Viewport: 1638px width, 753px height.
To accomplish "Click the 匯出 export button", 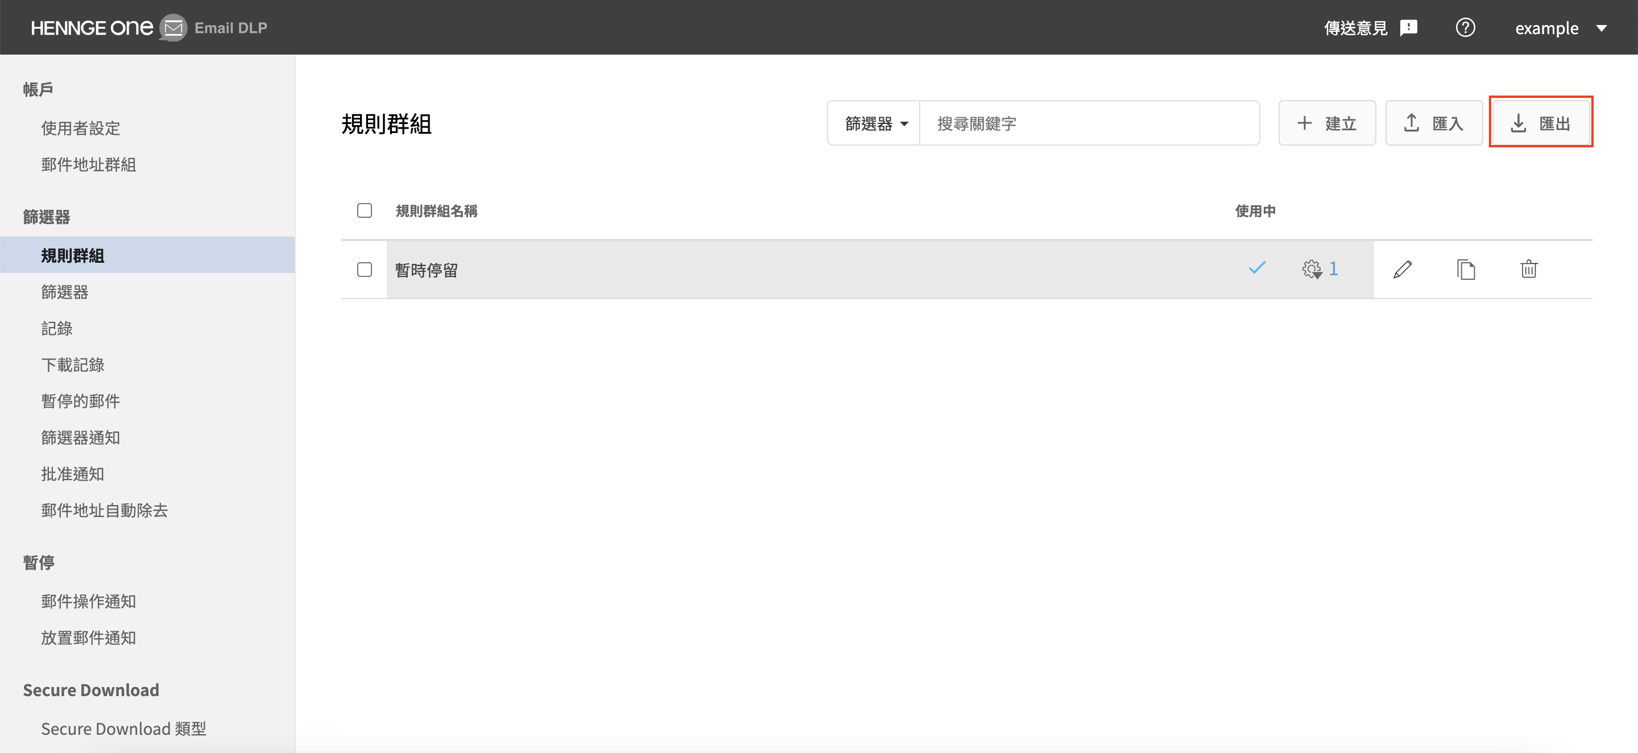I will pos(1541,123).
